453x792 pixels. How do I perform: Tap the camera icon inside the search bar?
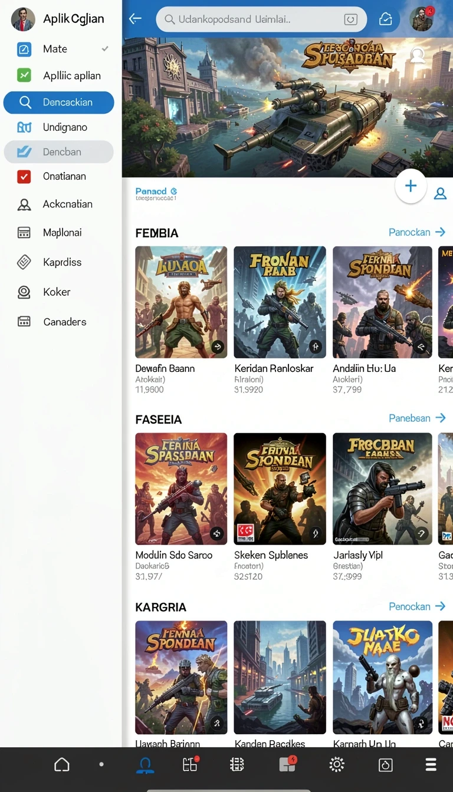point(350,19)
